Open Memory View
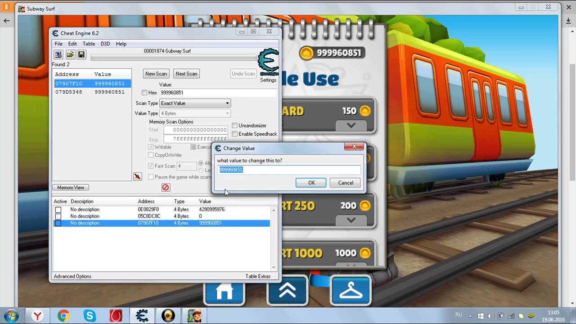576x324 pixels. (x=71, y=188)
